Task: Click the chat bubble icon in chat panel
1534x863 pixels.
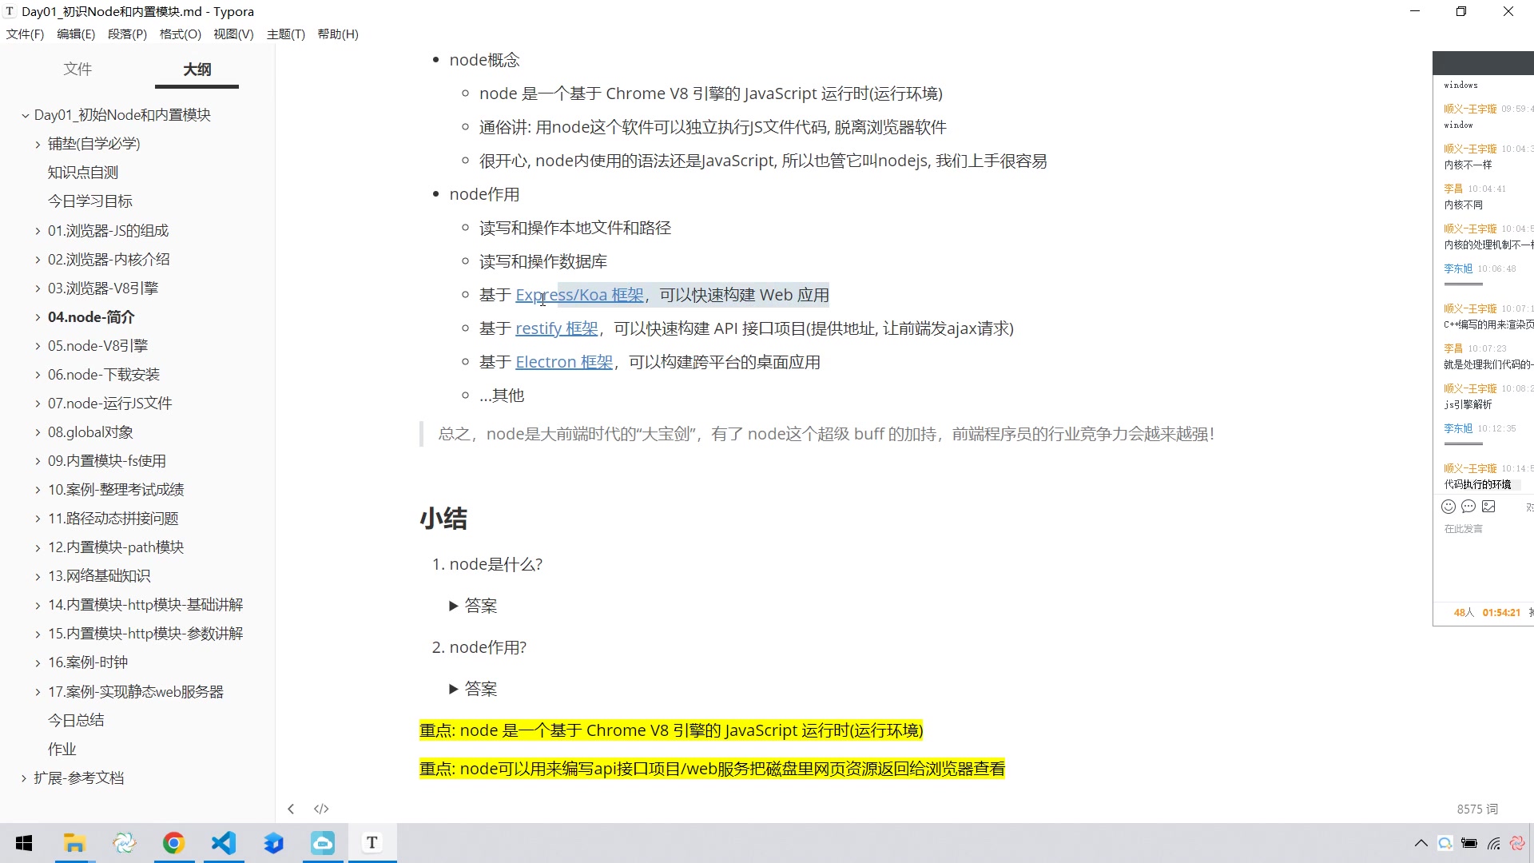Action: (1468, 506)
